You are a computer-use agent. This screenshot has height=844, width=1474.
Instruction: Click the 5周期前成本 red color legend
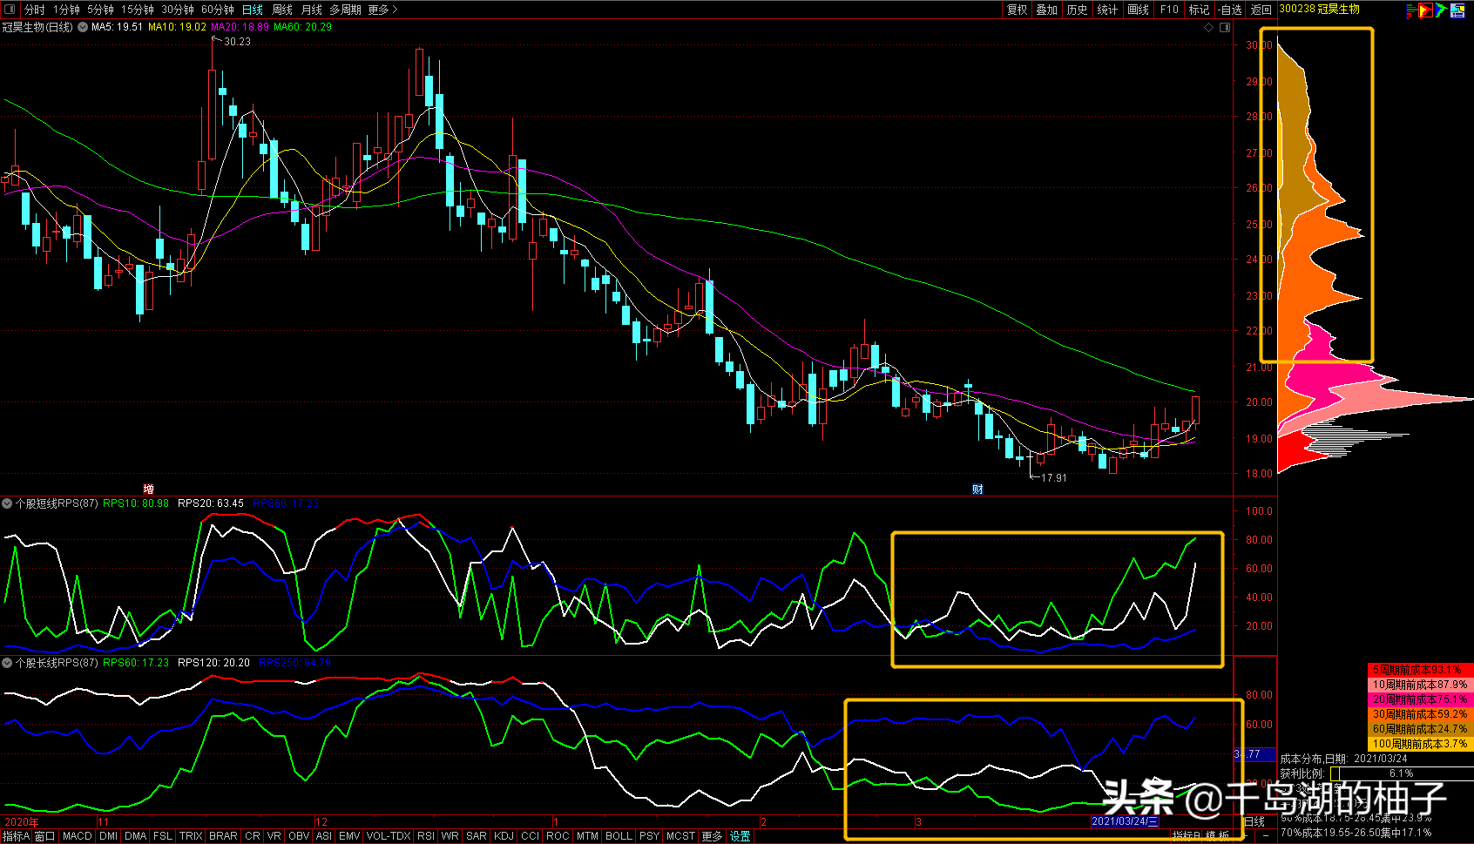point(1419,670)
